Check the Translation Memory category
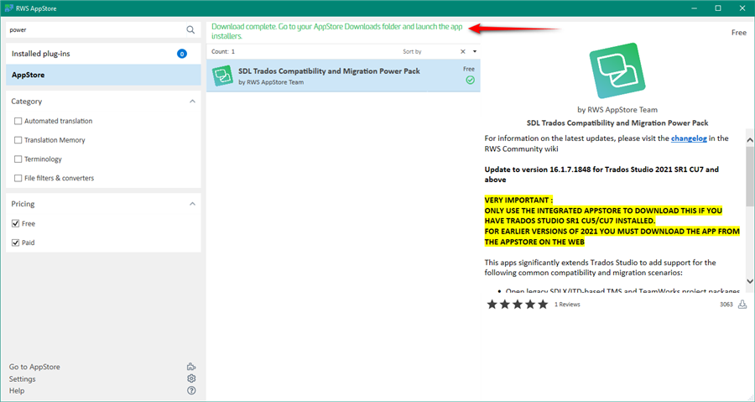 point(18,140)
